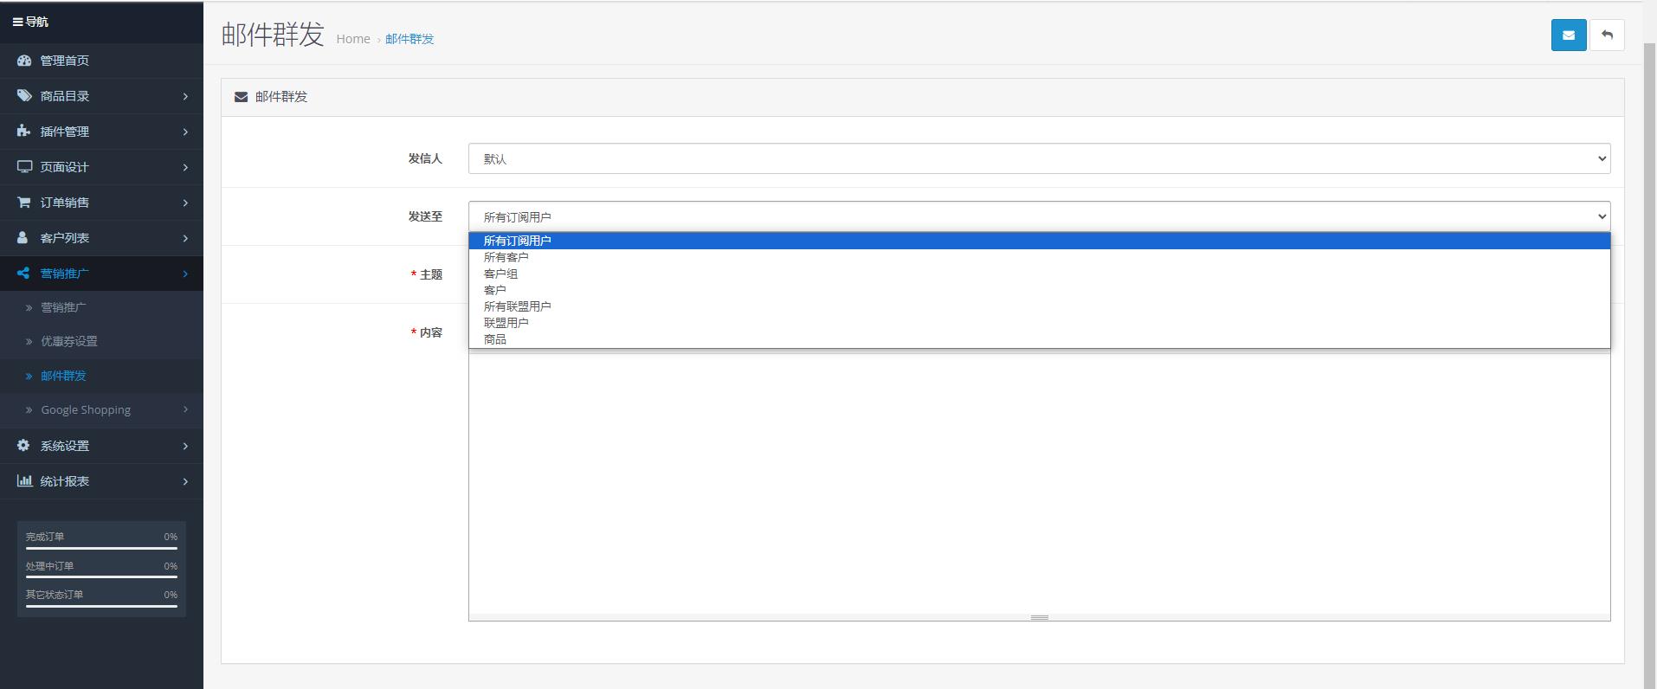Viewport: 1657px width, 689px height.
Task: Click the hamburger navigation menu icon
Action: 17,22
